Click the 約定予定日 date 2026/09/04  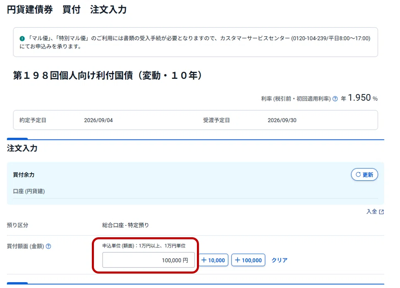(98, 120)
